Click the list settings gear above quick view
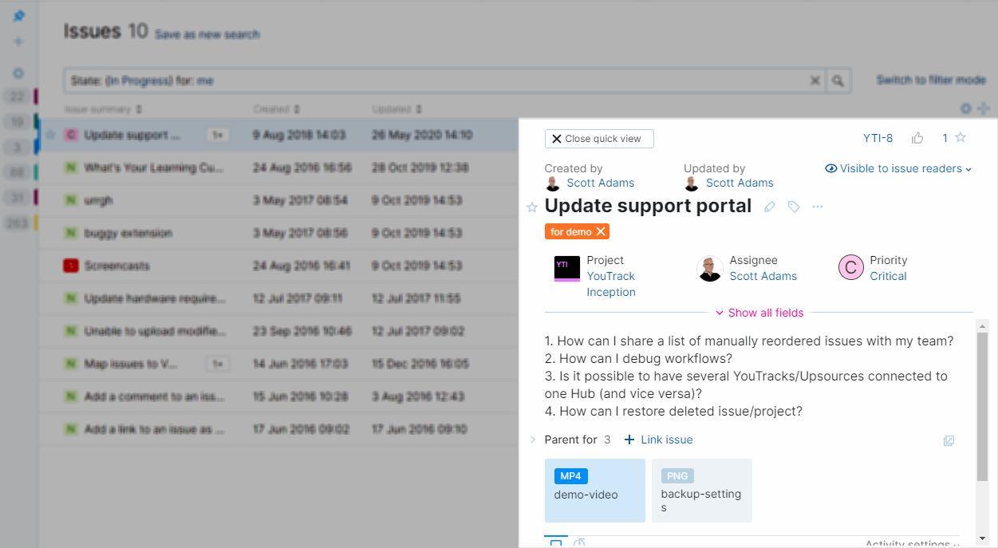 coord(966,108)
